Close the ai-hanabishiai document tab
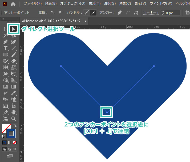The width and height of the screenshot is (190, 162). tap(85, 21)
